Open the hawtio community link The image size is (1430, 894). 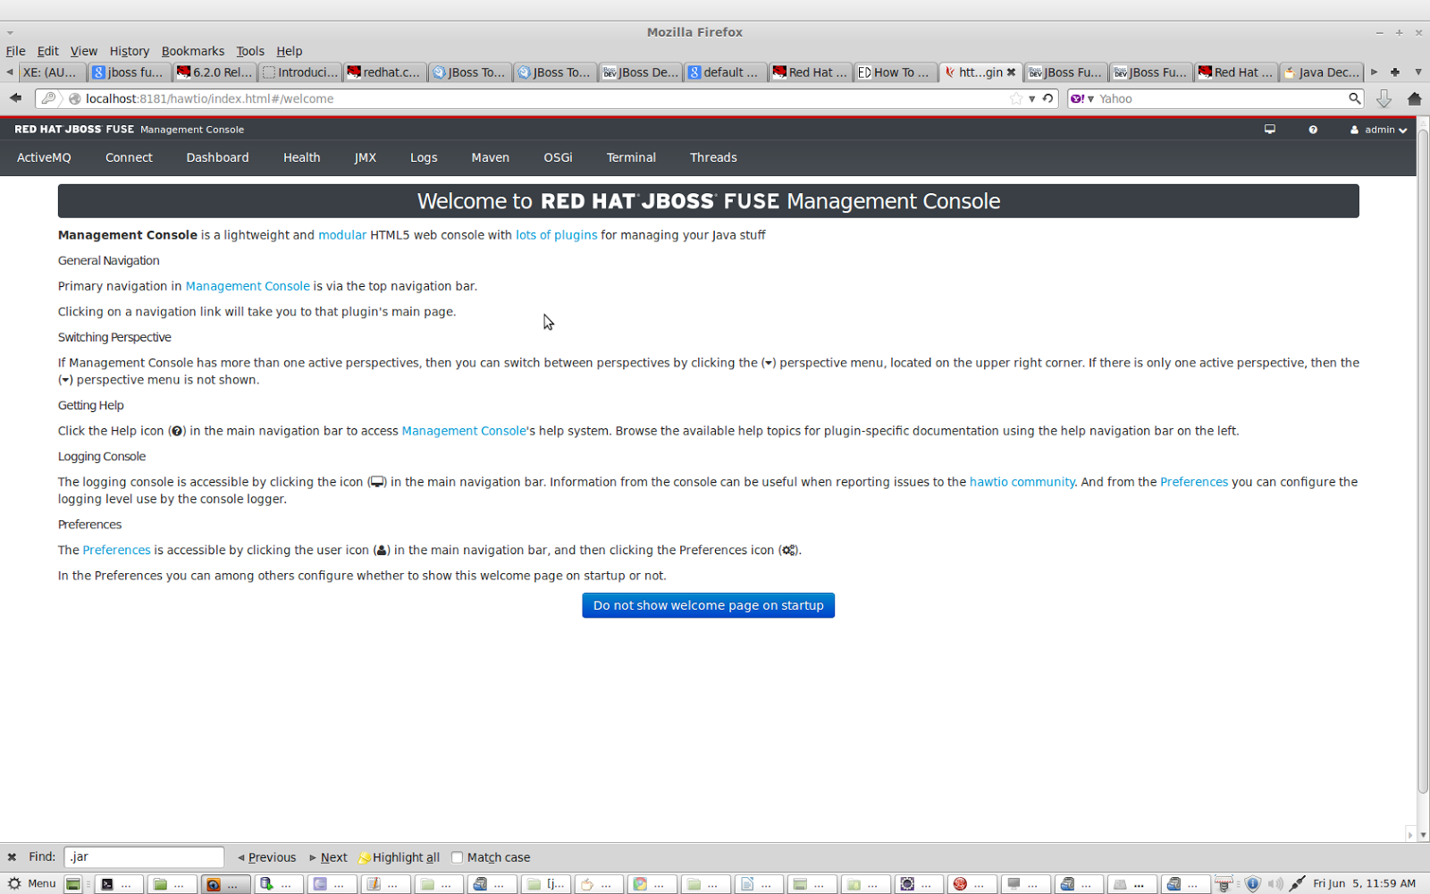click(x=1022, y=481)
